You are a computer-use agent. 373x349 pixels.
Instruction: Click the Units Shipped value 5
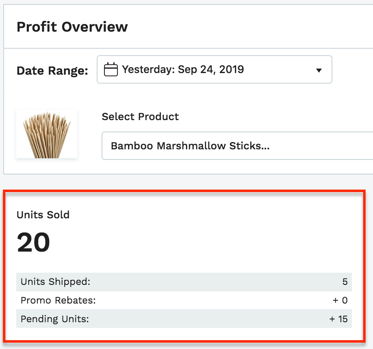pyautogui.click(x=345, y=282)
